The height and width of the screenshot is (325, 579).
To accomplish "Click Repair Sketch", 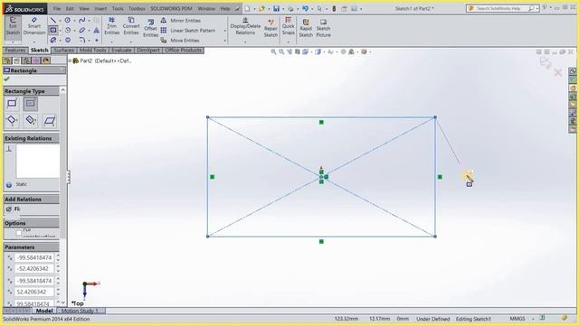I will click(x=271, y=28).
